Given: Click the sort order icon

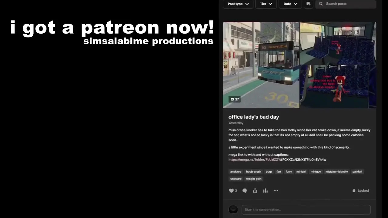Looking at the screenshot, I should pos(308,4).
